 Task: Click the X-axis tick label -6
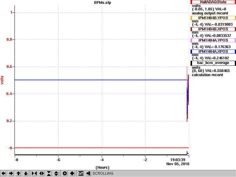(x=58, y=160)
